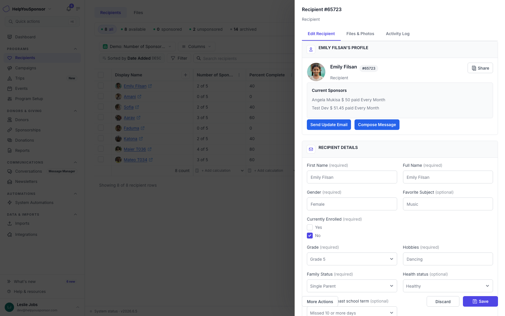The height and width of the screenshot is (316, 505).
Task: Select the Emily Filsan row checkbox
Action: point(101,85)
